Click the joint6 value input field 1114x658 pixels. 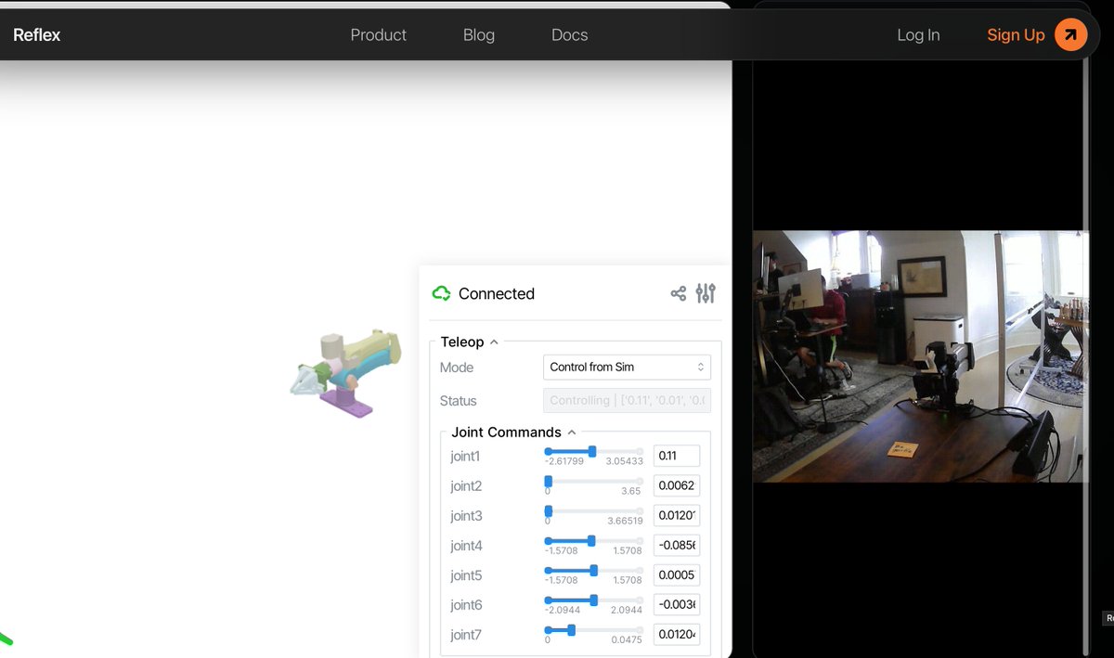[677, 604]
